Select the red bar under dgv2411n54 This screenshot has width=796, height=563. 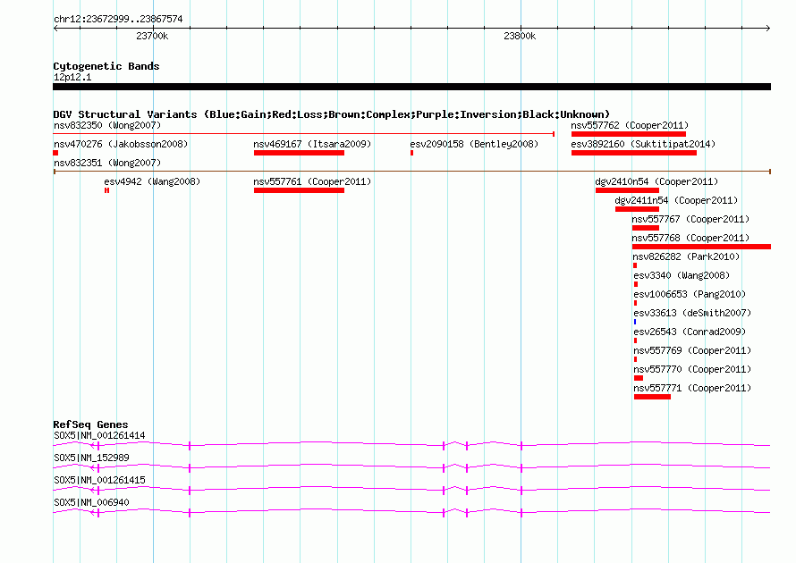coord(637,209)
